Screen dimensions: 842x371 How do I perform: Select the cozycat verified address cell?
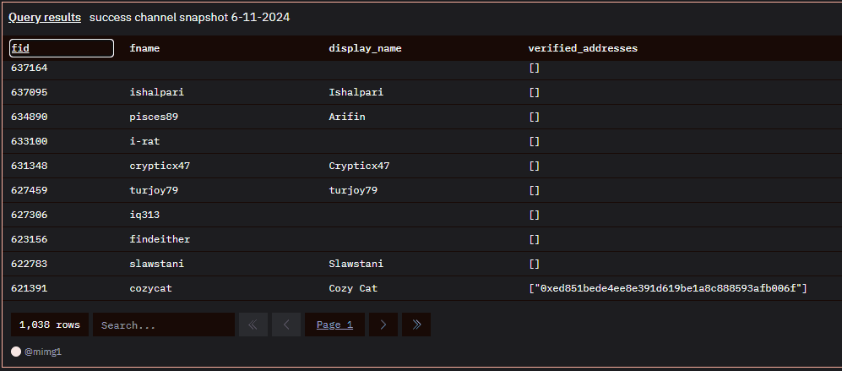668,289
